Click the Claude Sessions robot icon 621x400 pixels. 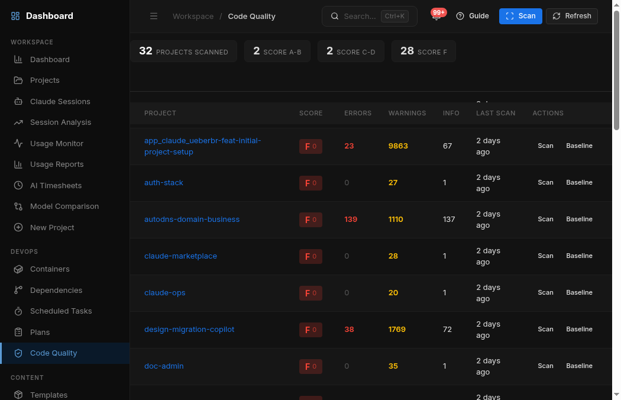coord(18,102)
